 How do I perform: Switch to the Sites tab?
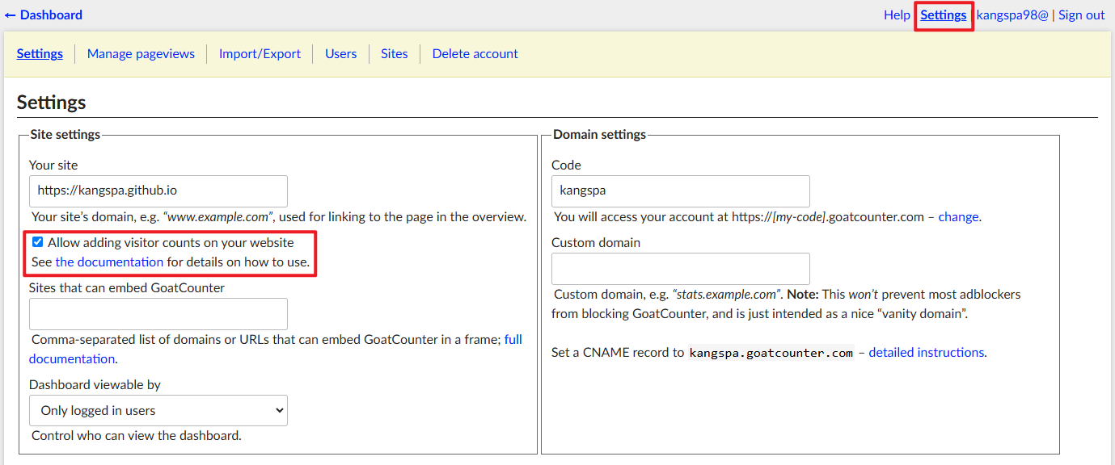tap(395, 53)
